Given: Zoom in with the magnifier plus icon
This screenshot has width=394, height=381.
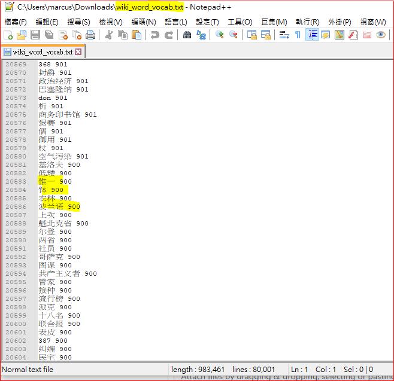Looking at the screenshot, I should click(220, 35).
